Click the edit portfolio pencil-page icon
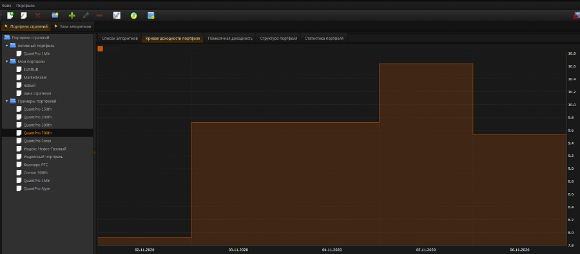This screenshot has height=254, width=580. tap(24, 15)
